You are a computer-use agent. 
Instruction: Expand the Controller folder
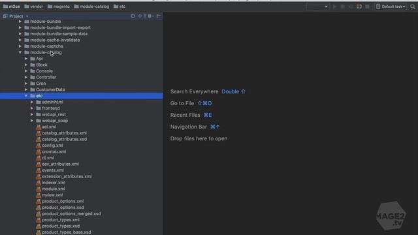point(26,77)
